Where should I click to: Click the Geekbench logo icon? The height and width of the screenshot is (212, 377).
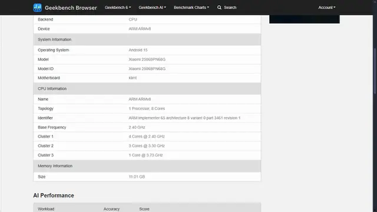coord(38,8)
